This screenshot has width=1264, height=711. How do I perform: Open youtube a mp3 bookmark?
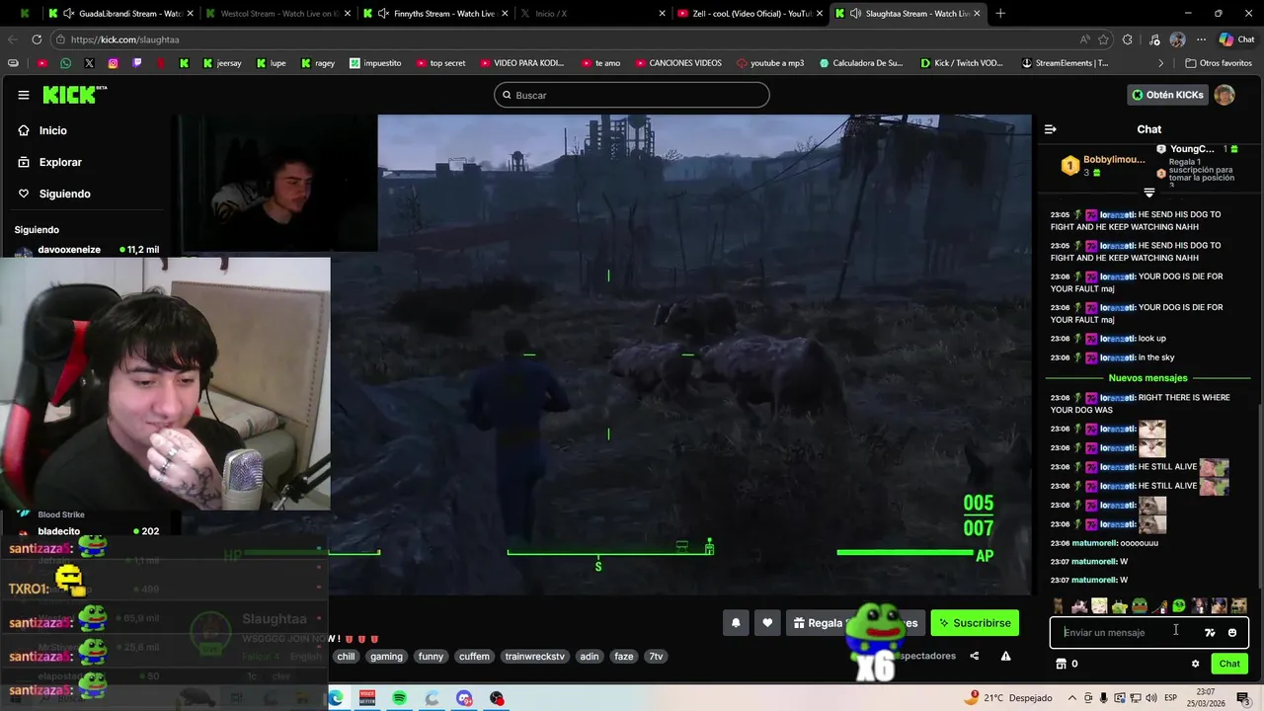point(770,63)
